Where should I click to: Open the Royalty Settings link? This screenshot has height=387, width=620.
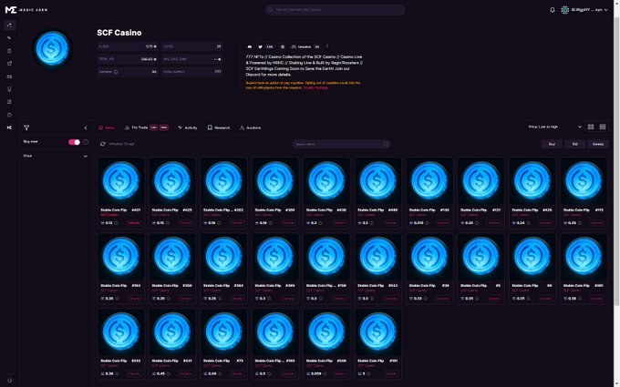click(315, 87)
